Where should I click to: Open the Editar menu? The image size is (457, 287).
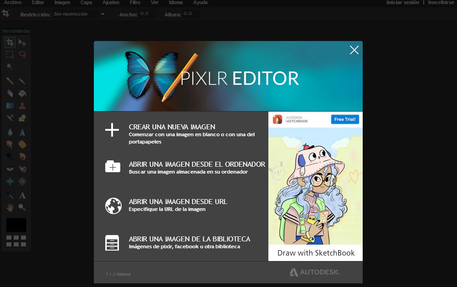(38, 2)
